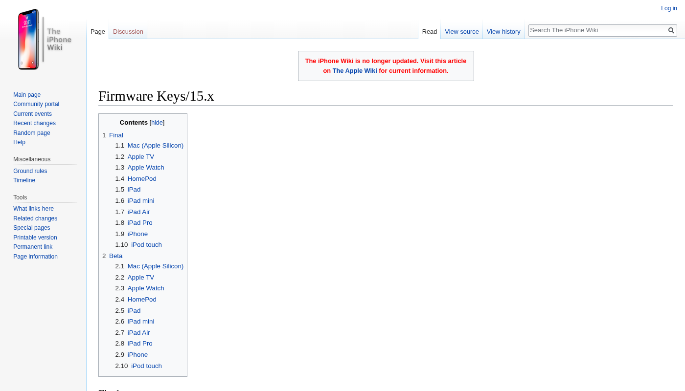This screenshot has height=391, width=685.
Task: Follow The Apple Wiki link in notice
Action: pyautogui.click(x=354, y=71)
